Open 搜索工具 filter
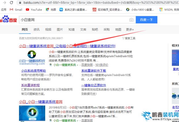This screenshot has width=179, height=122. point(129,38)
